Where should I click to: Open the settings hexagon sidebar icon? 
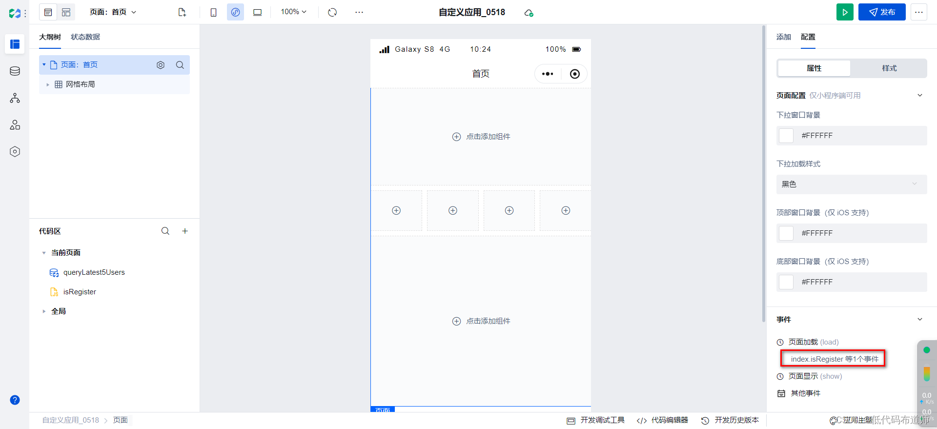15,152
